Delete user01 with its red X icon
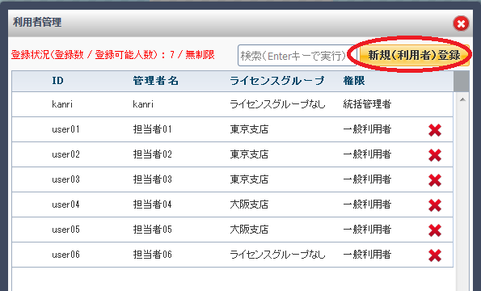 pyautogui.click(x=435, y=130)
